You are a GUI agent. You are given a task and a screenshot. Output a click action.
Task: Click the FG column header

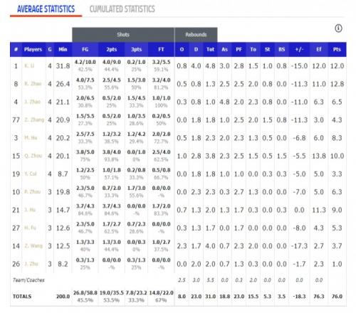tap(85, 49)
